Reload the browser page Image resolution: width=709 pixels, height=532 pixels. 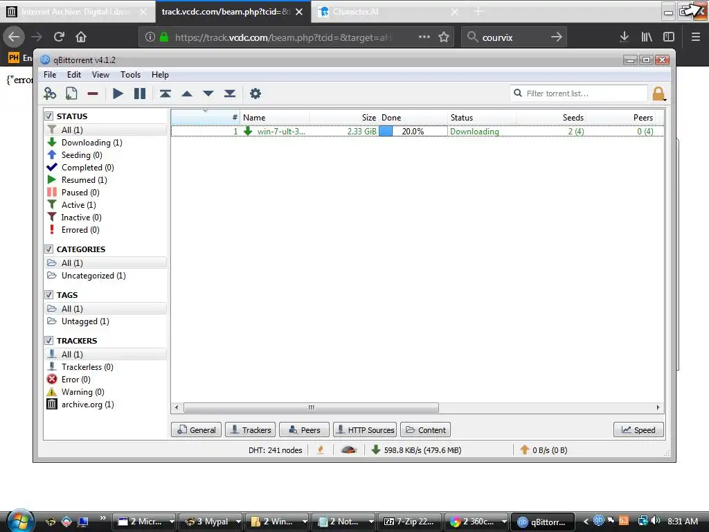click(x=60, y=37)
